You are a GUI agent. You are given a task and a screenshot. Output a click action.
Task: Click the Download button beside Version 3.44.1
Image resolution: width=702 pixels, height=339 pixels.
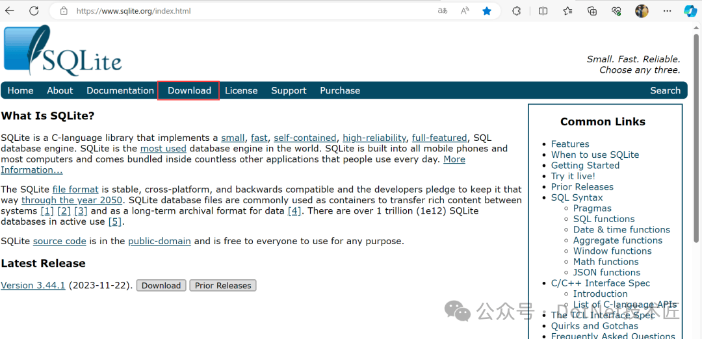[x=161, y=286]
